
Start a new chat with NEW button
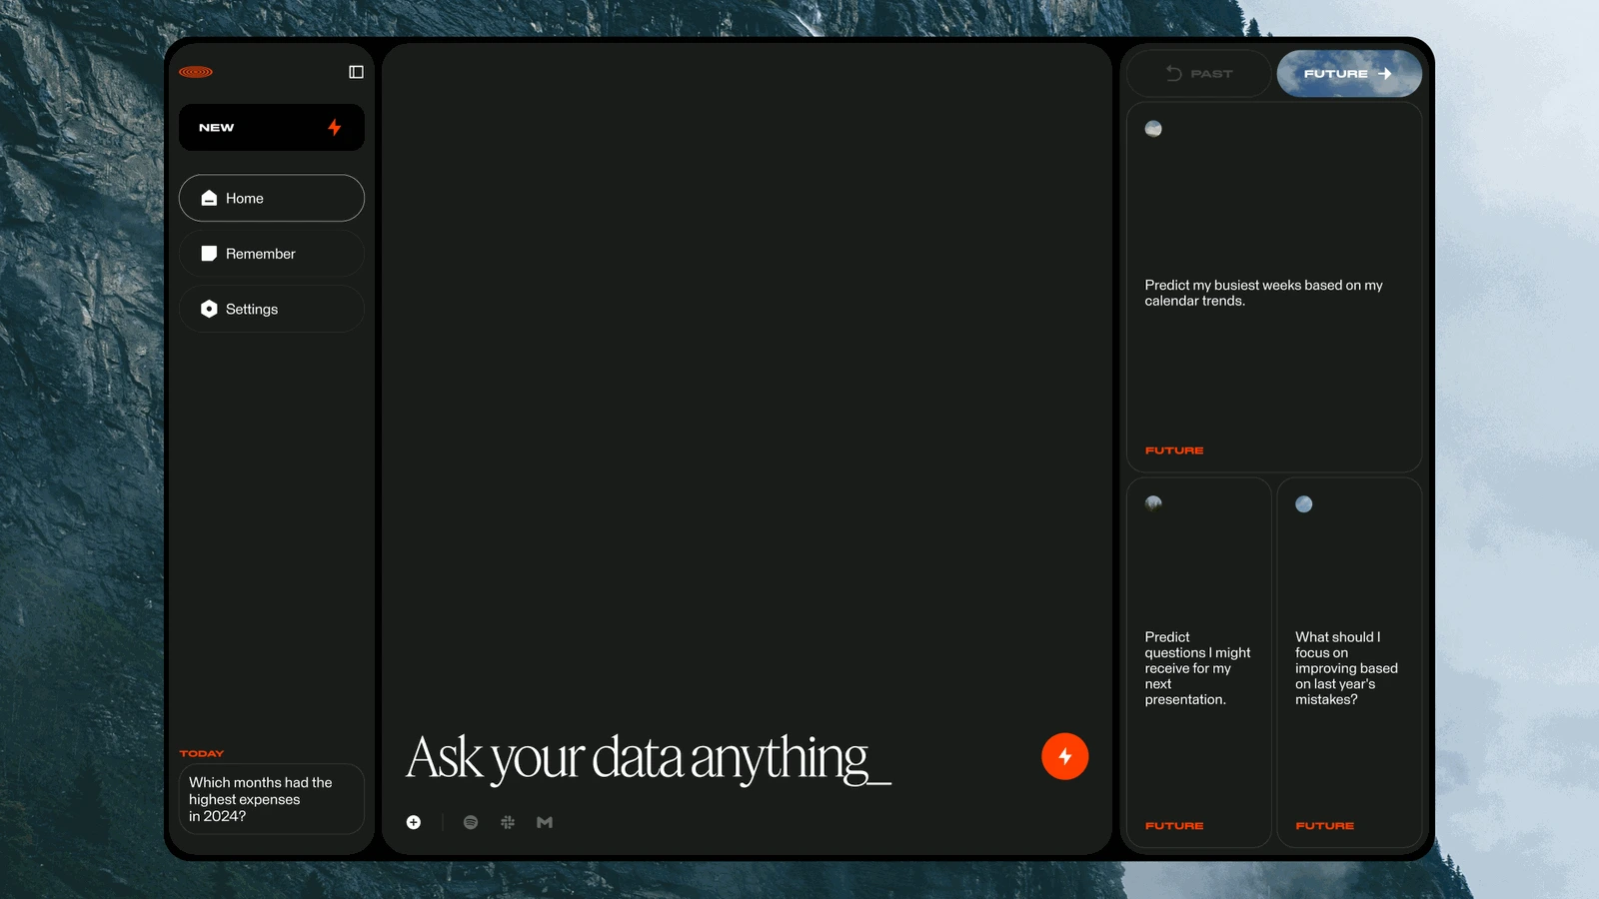[x=272, y=128]
